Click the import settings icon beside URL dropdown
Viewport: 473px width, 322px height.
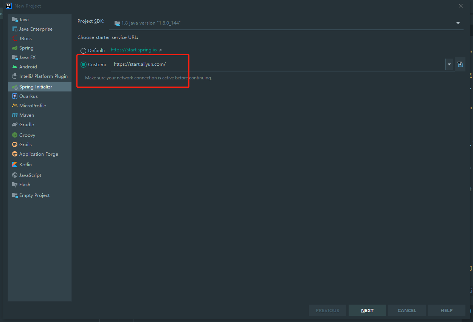pos(460,64)
